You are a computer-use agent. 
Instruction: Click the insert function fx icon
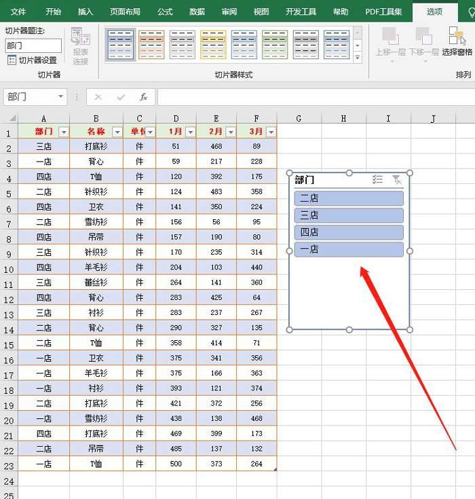tap(144, 97)
